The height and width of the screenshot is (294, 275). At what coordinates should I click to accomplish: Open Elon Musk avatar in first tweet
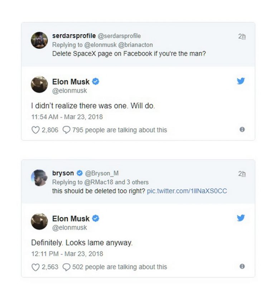[39, 85]
